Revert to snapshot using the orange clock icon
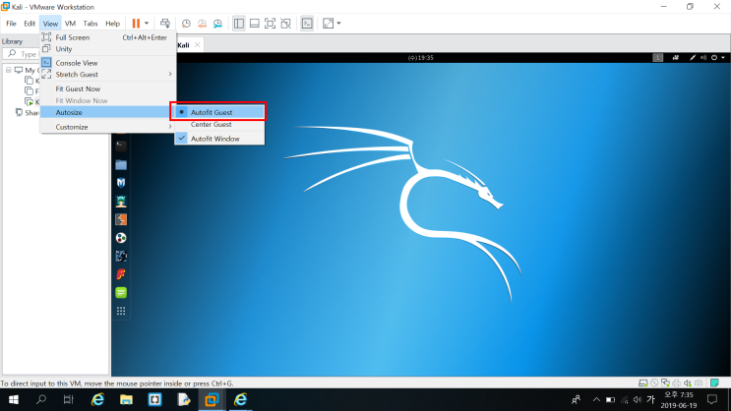 coord(202,24)
